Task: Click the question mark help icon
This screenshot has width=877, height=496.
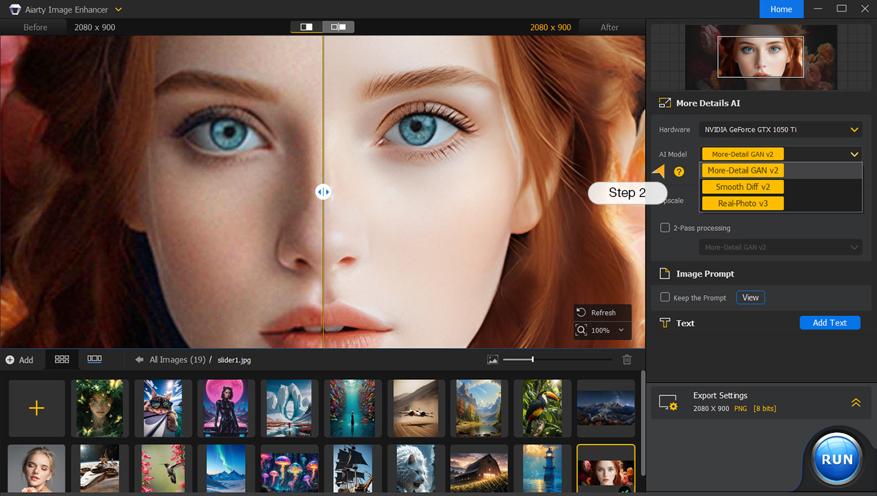Action: (x=678, y=171)
